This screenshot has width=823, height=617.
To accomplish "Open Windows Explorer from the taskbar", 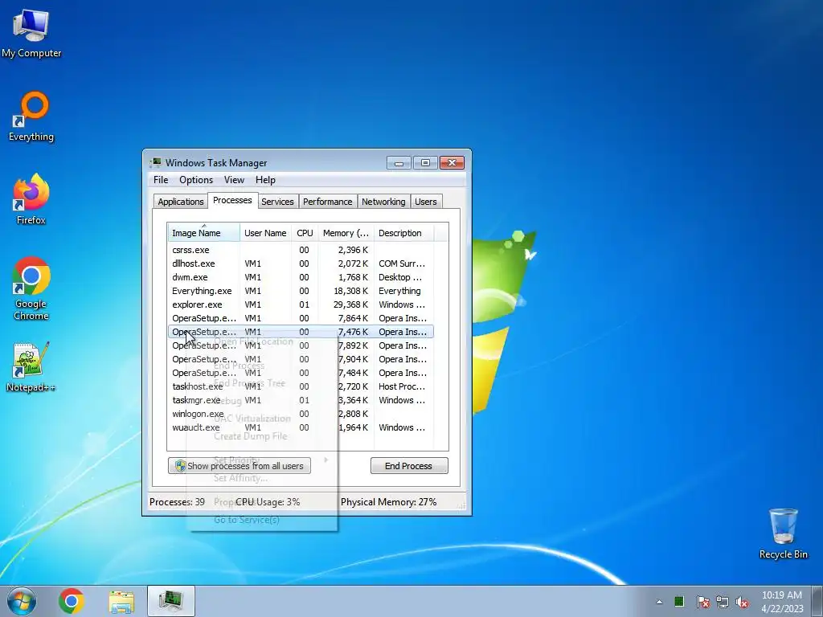I will tap(121, 601).
